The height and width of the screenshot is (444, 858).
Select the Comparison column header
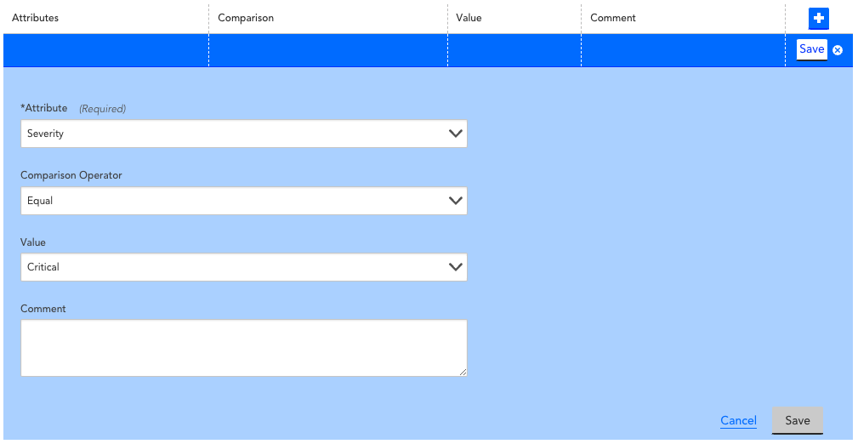(x=246, y=18)
